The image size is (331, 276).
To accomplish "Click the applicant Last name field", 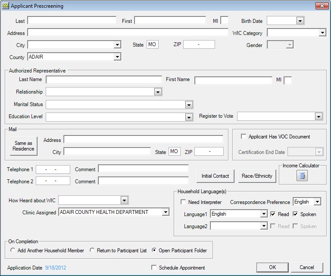I will click(72, 20).
